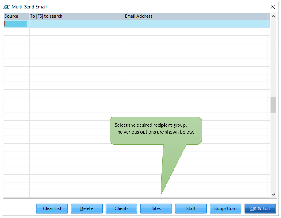This screenshot has width=281, height=218.
Task: Click the Staff recipient group button
Action: (191, 208)
